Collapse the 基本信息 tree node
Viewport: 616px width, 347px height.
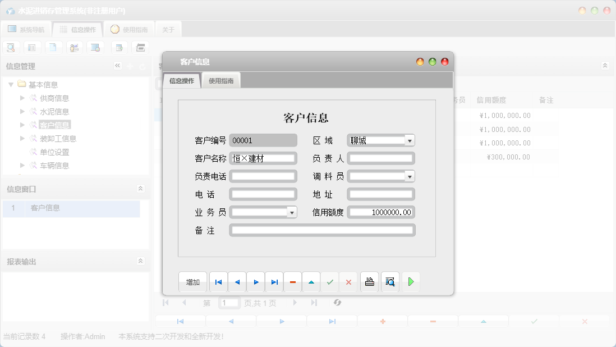(x=11, y=84)
